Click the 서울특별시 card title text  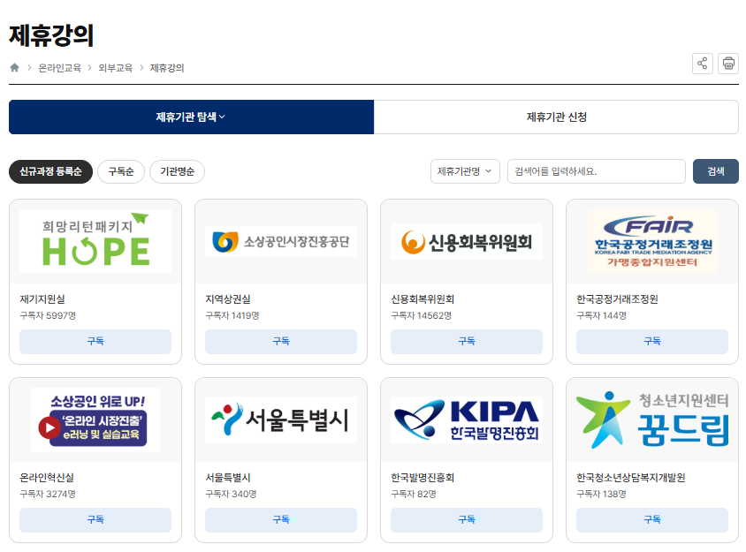pyautogui.click(x=228, y=477)
